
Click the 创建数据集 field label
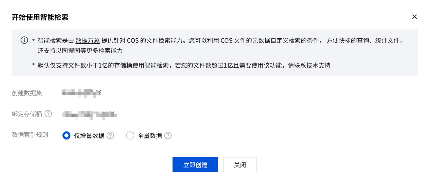27,93
